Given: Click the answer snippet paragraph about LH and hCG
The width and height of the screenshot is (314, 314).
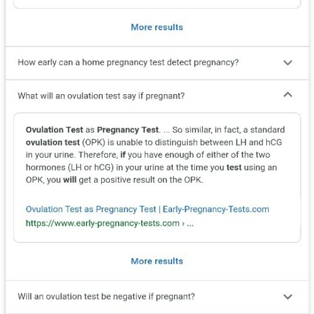Looking at the screenshot, I should (x=155, y=154).
